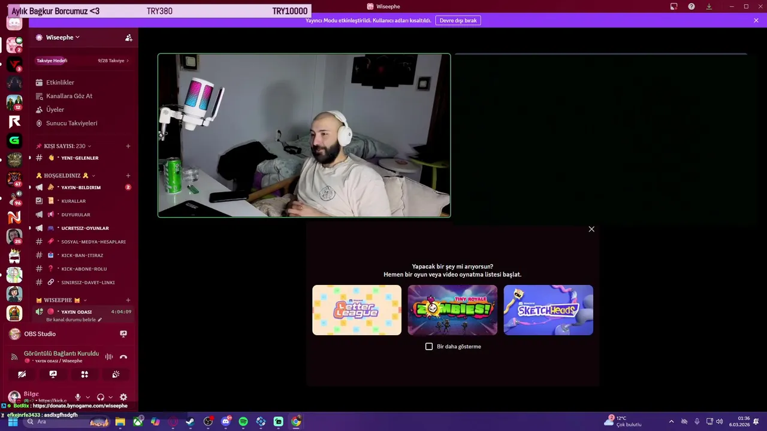
Task: Open Bilge user profile panel
Action: coord(37,397)
